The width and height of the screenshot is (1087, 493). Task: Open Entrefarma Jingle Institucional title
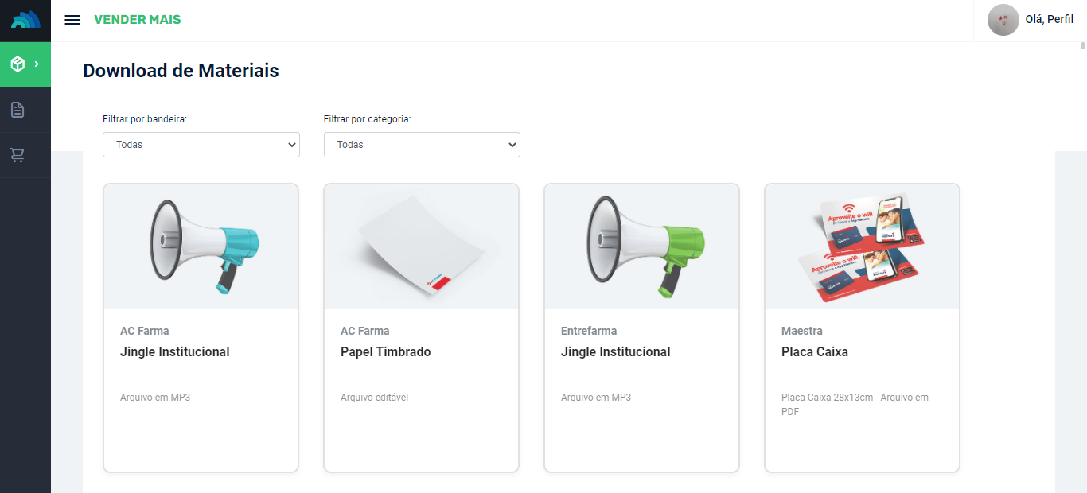(x=616, y=352)
